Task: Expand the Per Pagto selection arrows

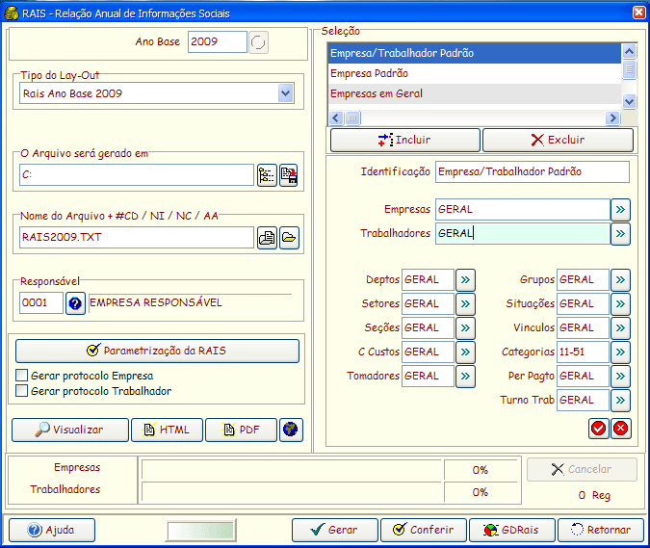Action: 620,377
